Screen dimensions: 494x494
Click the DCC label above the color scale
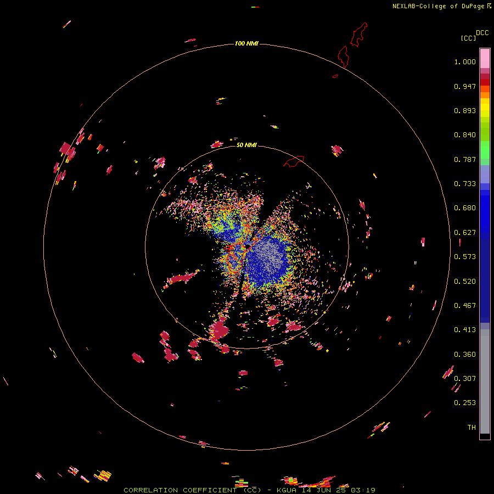[x=482, y=33]
